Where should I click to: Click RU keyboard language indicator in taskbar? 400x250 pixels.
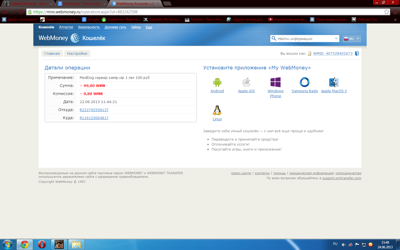[x=335, y=244]
